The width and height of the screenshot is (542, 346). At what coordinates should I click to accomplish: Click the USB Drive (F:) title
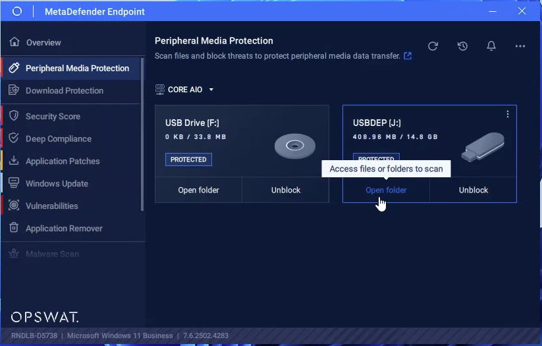[192, 123]
